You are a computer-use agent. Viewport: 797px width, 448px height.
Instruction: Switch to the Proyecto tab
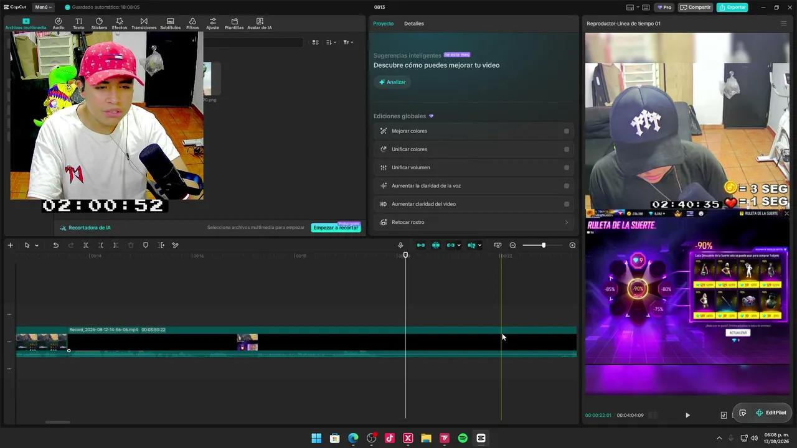383,24
